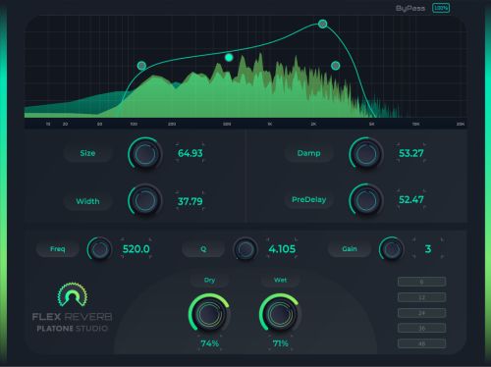Click the Q knob
This screenshot has height=367, width=491.
(245, 249)
